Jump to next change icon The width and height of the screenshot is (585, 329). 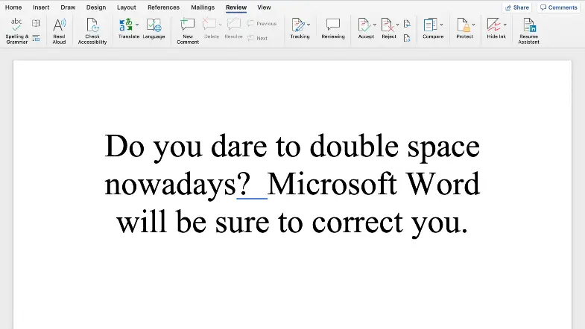[x=407, y=38]
